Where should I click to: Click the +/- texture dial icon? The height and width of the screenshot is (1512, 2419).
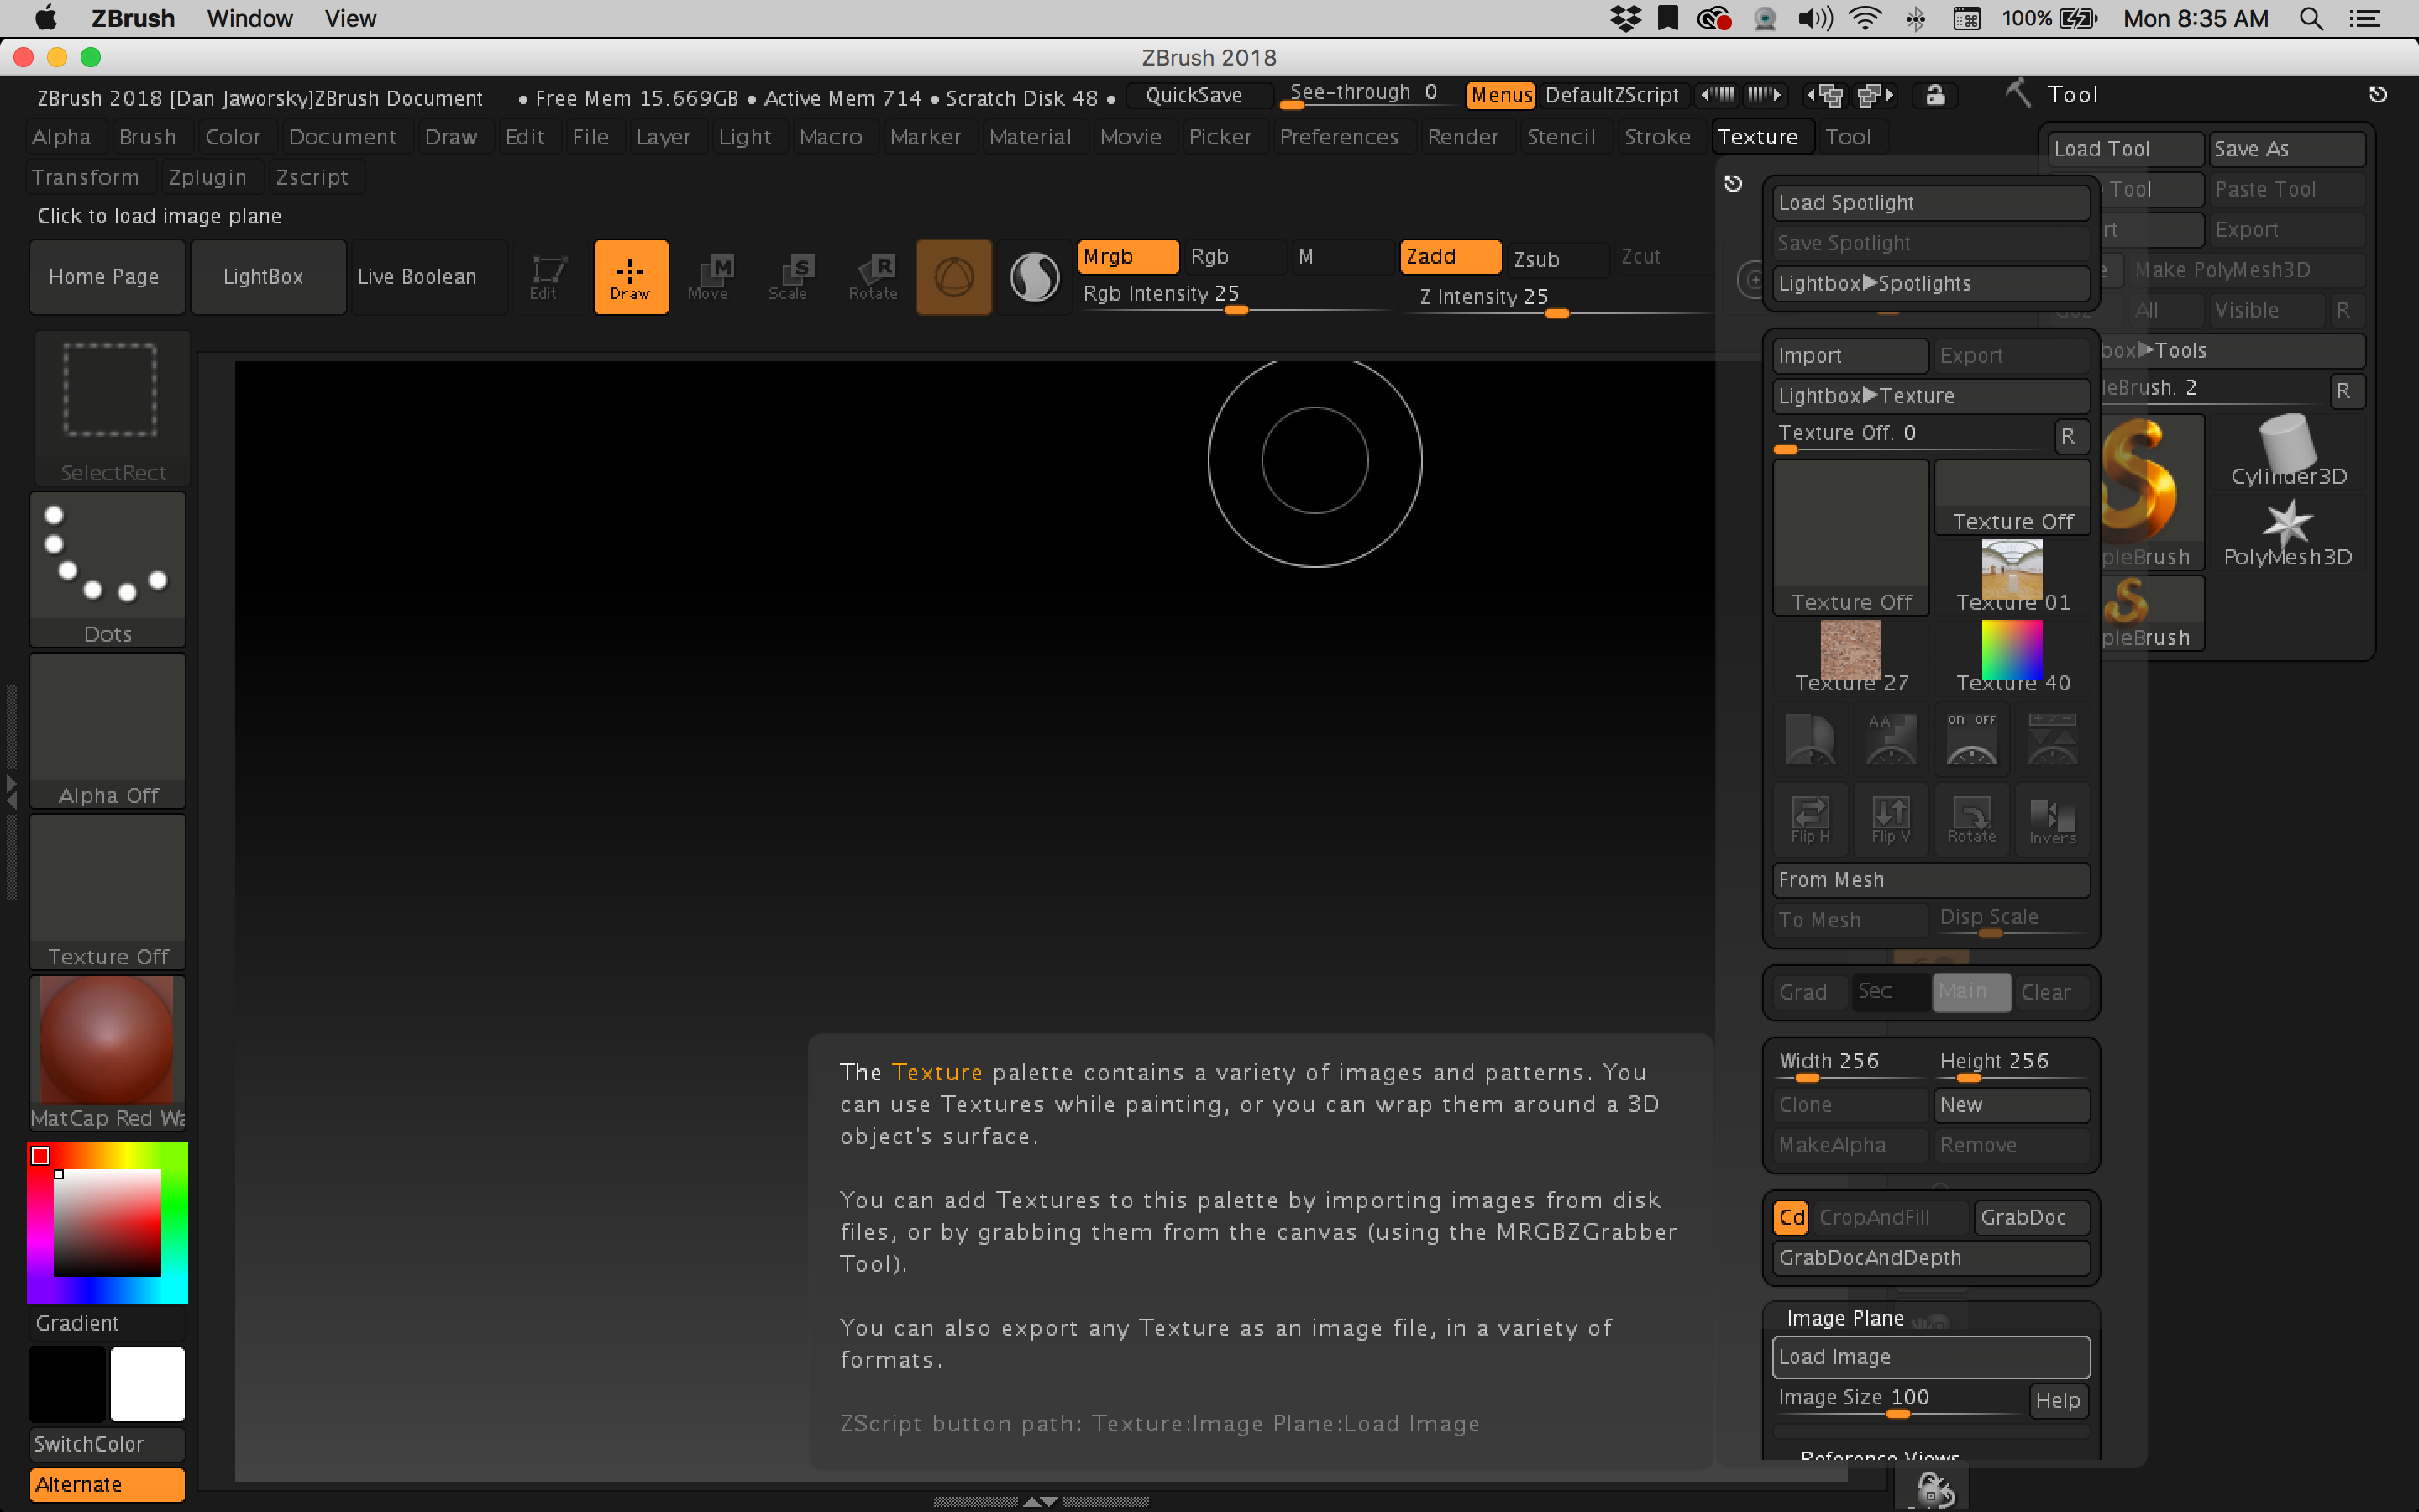click(2052, 739)
